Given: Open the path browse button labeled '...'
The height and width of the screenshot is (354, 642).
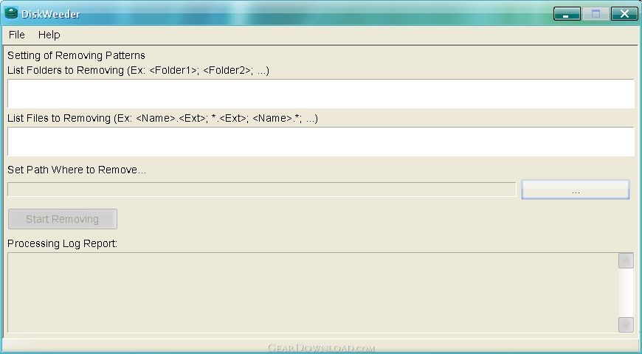Looking at the screenshot, I should [576, 190].
